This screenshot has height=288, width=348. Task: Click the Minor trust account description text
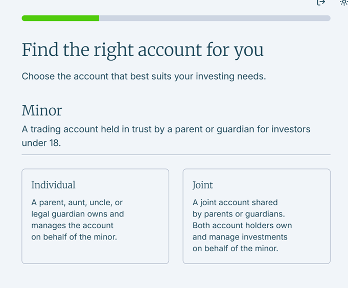166,130
